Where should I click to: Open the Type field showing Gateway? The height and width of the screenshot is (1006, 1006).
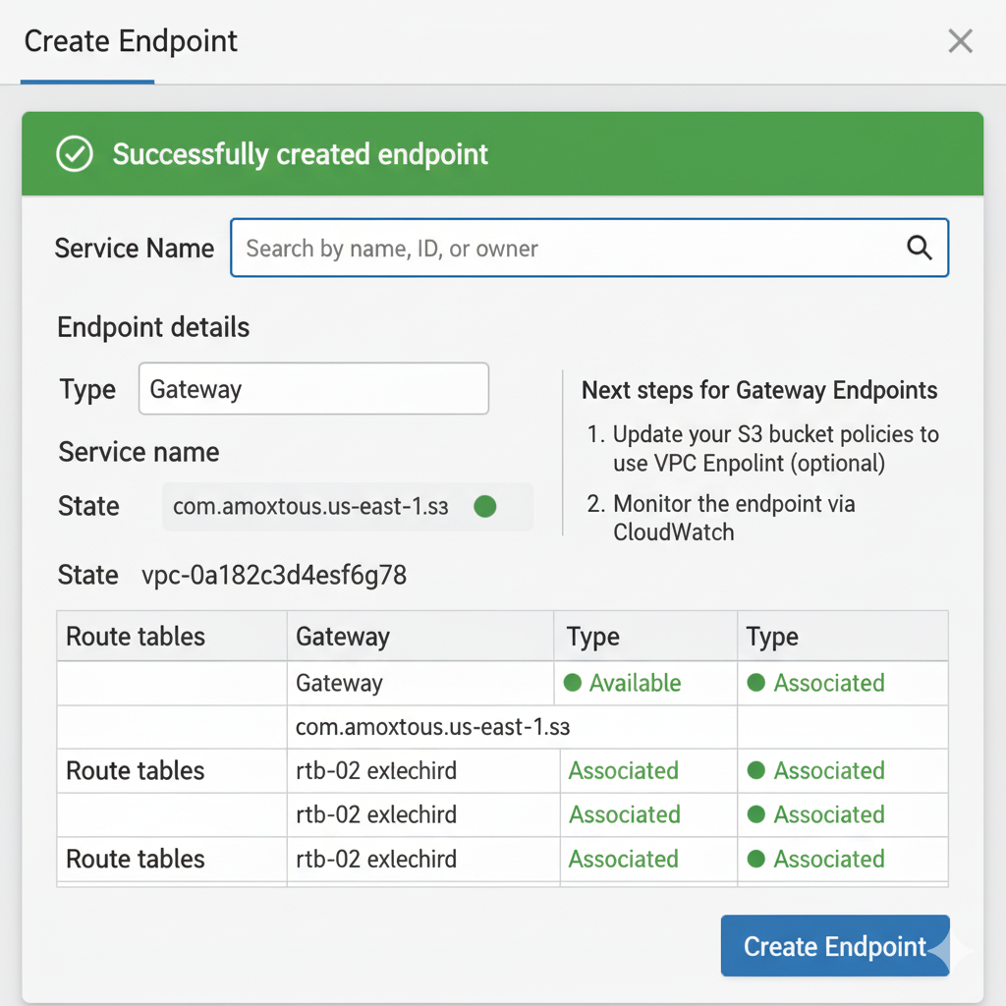tap(313, 389)
